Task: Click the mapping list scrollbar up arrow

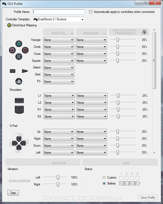Action: (154, 30)
